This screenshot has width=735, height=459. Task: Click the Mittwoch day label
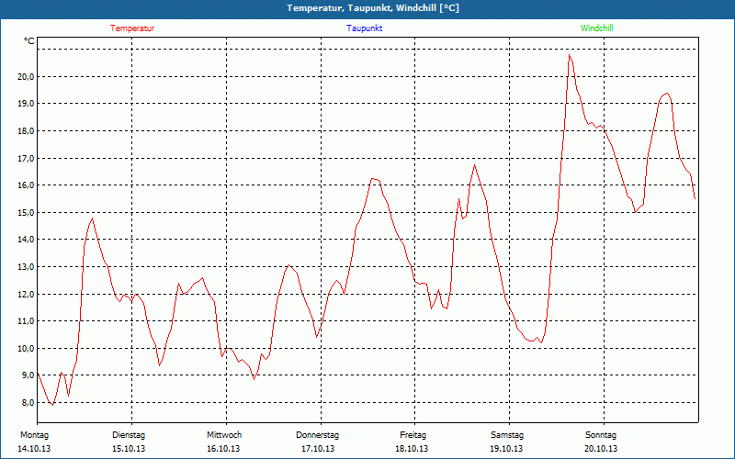coord(224,435)
